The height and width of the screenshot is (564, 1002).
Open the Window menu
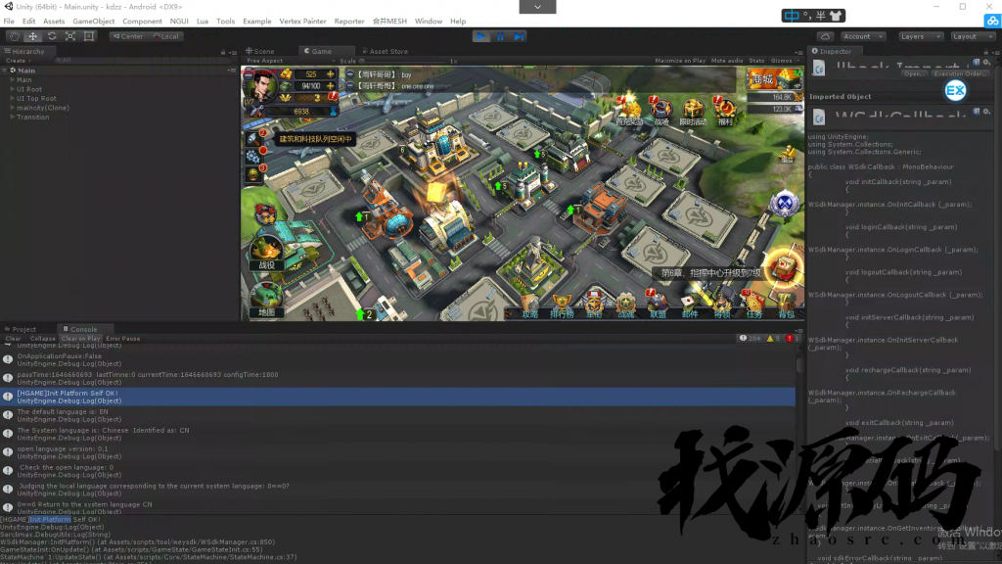click(429, 22)
